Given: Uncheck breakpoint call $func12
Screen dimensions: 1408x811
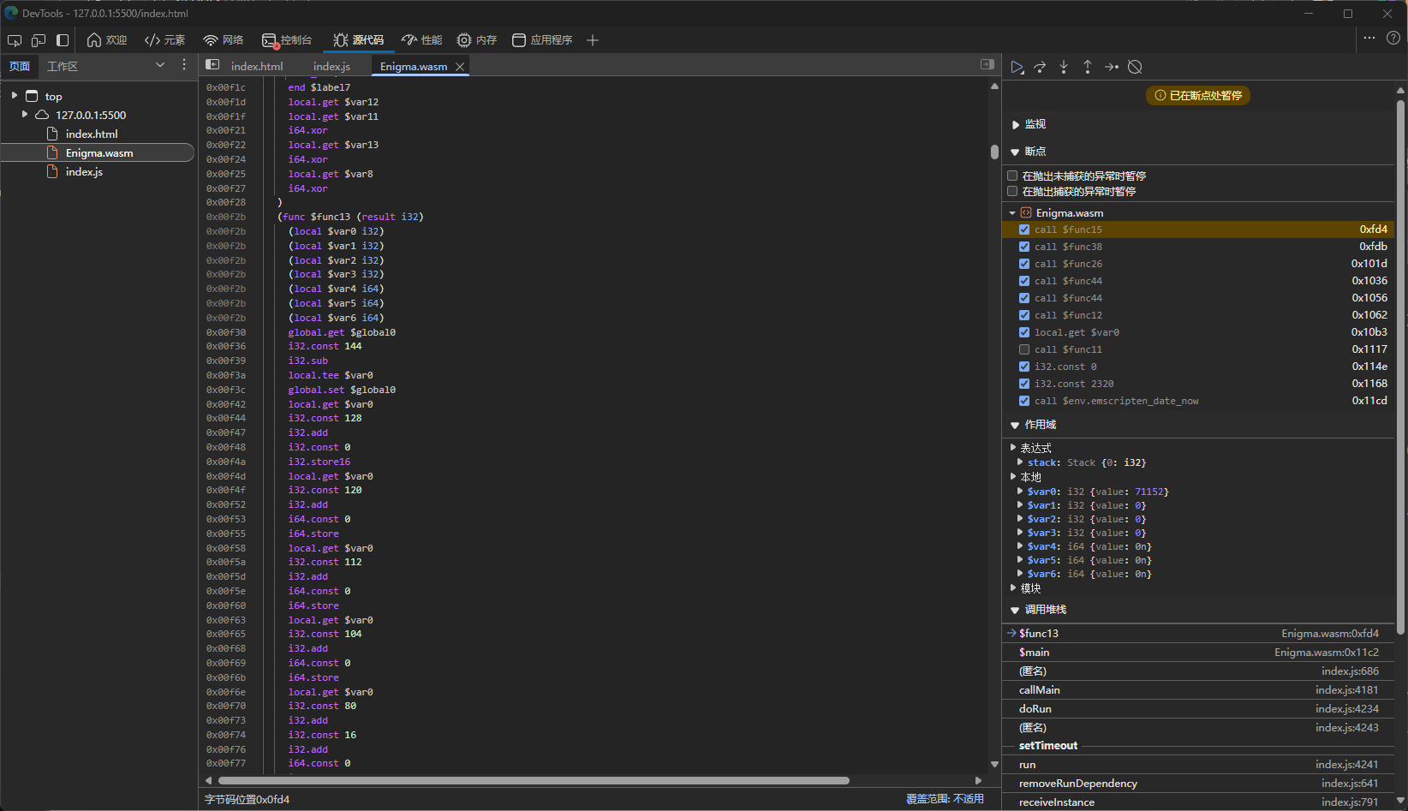Looking at the screenshot, I should point(1024,315).
